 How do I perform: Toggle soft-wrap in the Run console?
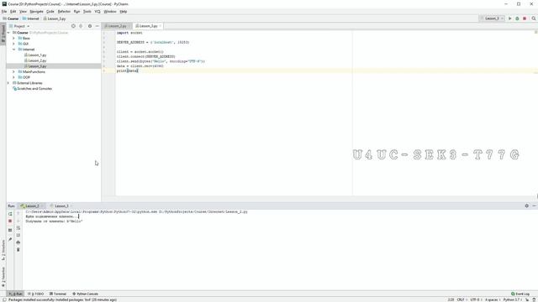click(x=18, y=228)
